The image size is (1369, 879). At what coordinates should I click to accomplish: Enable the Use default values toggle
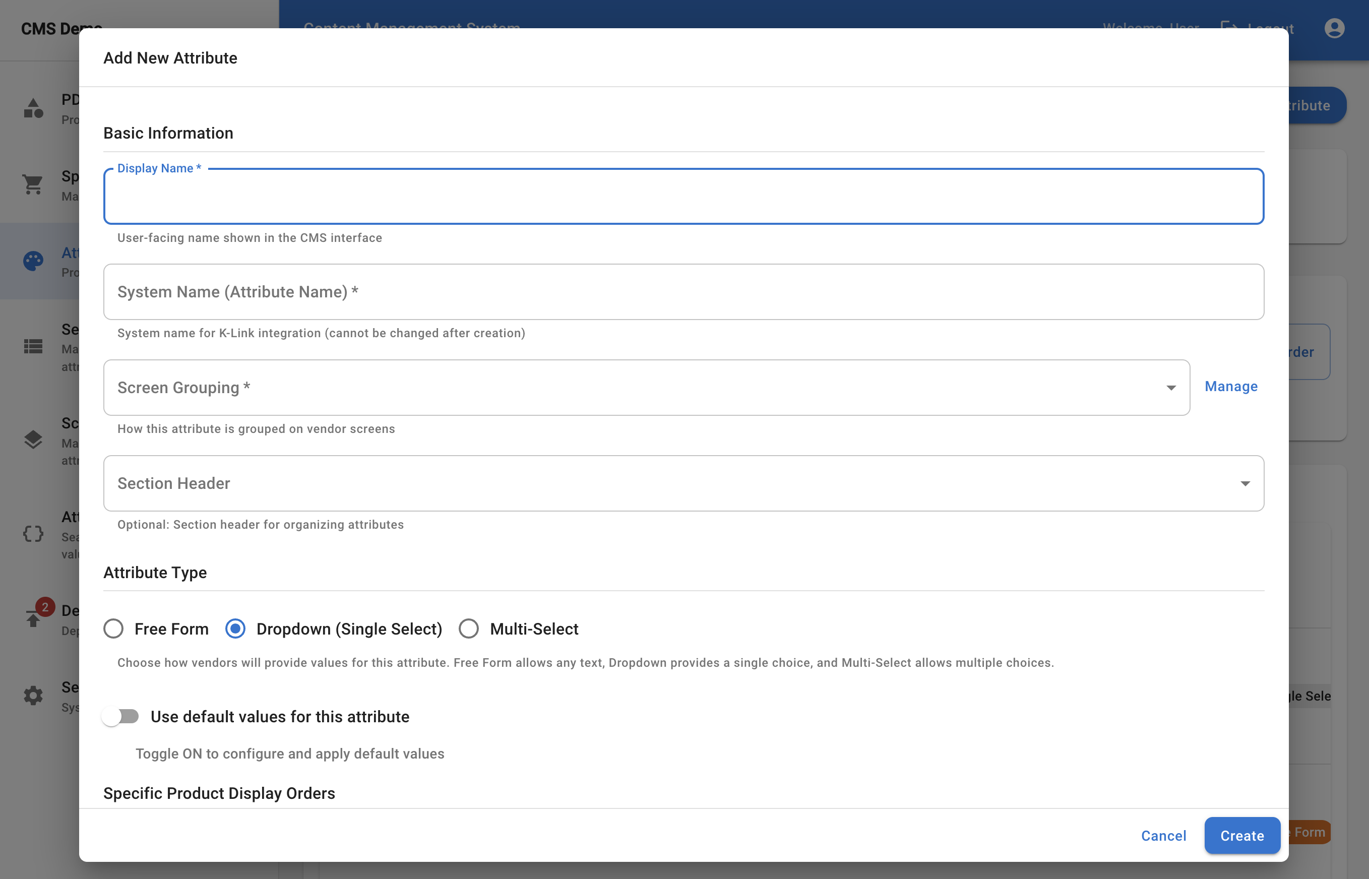pyautogui.click(x=121, y=716)
